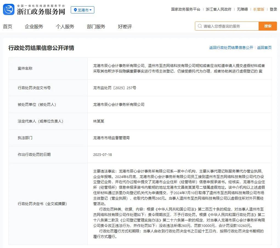This screenshot has height=248, width=280.
Task: Open the 龙港市 location dropdown
Action: [83, 10]
